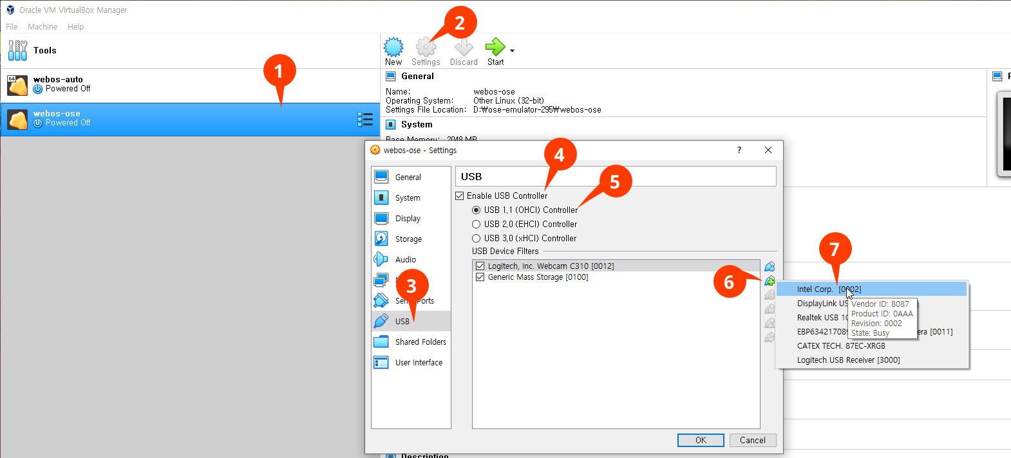Image resolution: width=1011 pixels, height=458 pixels.
Task: Click the add empty USB filter icon
Action: tap(770, 266)
